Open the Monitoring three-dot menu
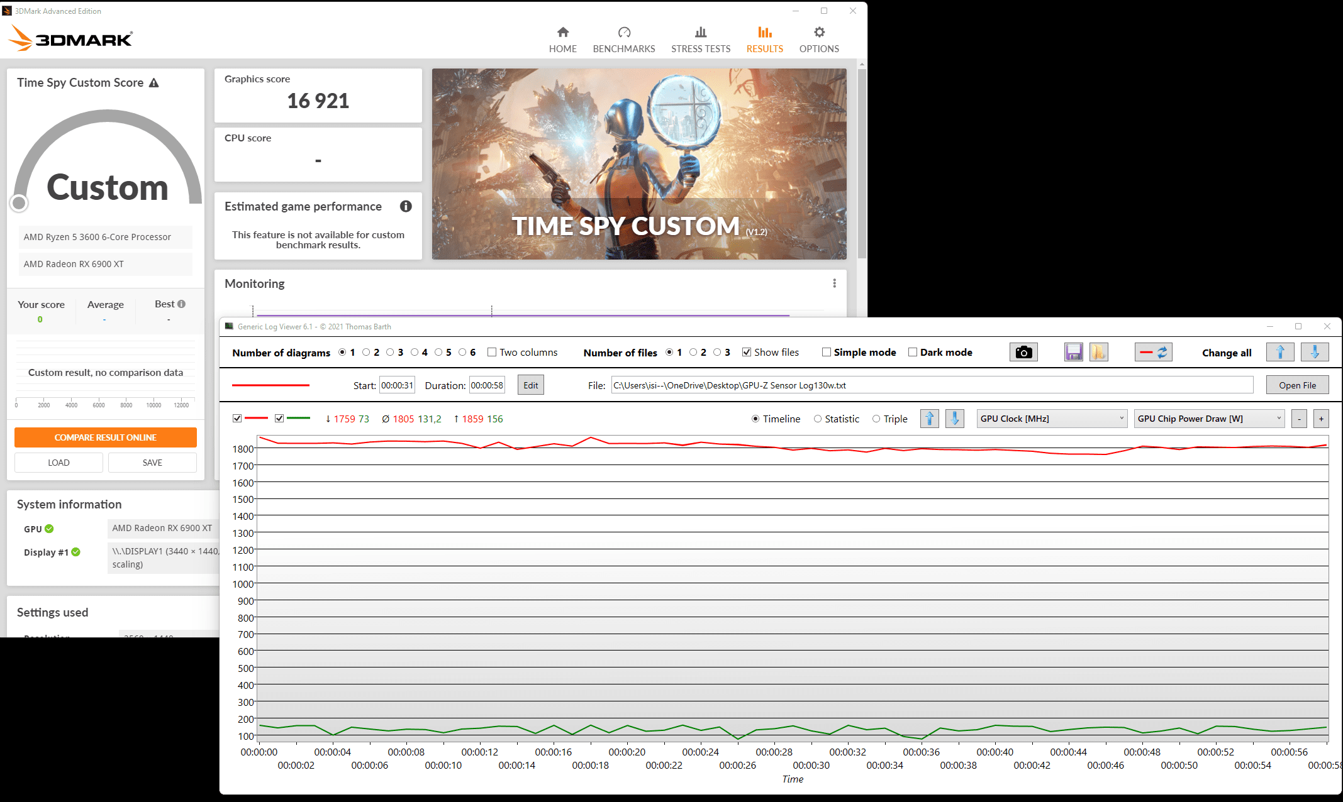The image size is (1343, 802). point(834,283)
